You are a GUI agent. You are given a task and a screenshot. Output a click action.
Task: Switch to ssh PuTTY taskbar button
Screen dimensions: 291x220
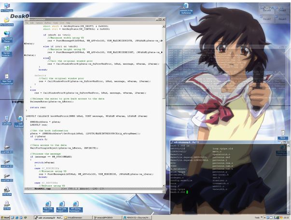(48, 218)
